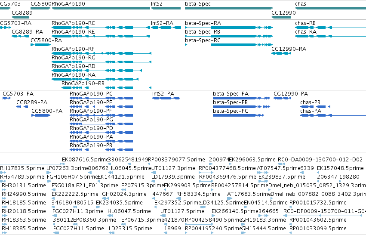366x235 pixels.
Task: Select transcript RhoGAPp190-RF
Action: [x=73, y=49]
